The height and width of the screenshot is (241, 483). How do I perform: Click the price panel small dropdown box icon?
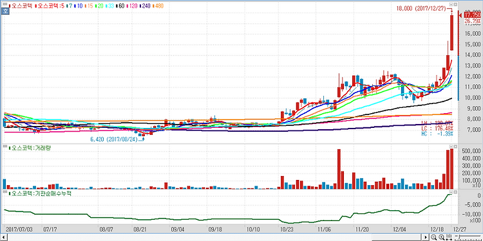coord(451,4)
